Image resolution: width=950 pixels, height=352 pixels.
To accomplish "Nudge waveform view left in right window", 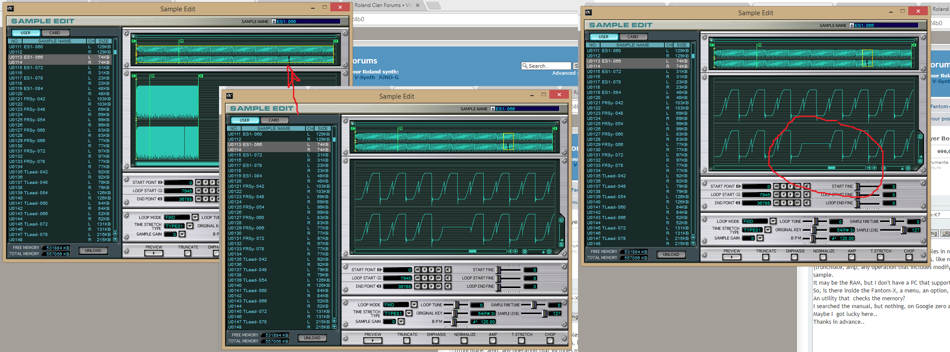I will click(x=869, y=168).
